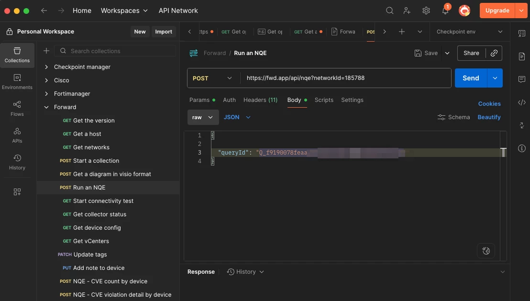Switch to the Auth tab
This screenshot has height=301, width=530.
[229, 100]
